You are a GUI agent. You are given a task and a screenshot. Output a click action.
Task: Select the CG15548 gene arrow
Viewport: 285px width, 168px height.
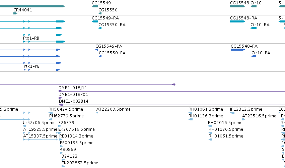point(237,6)
